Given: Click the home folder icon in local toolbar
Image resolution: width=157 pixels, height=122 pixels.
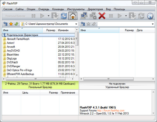Looking at the screenshot, I should click(x=73, y=16).
